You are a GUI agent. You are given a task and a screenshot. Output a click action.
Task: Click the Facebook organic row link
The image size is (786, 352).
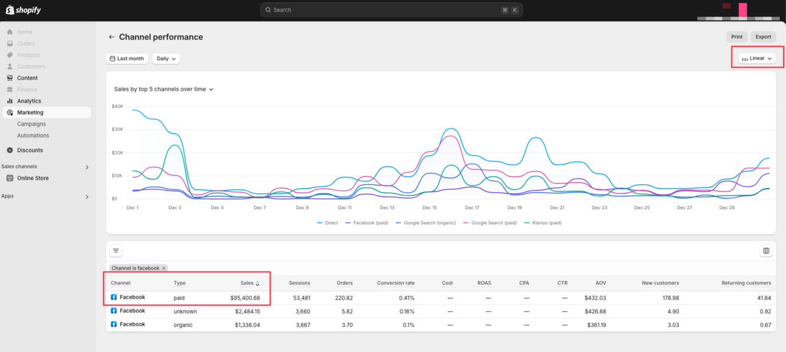click(132, 324)
